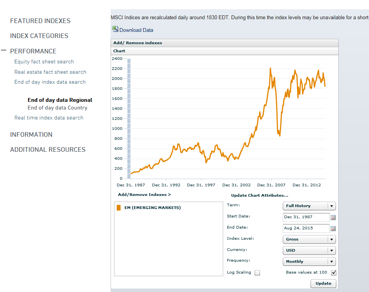Open ADDITIONAL RESOURCES menu
369x292 pixels.
(x=48, y=149)
